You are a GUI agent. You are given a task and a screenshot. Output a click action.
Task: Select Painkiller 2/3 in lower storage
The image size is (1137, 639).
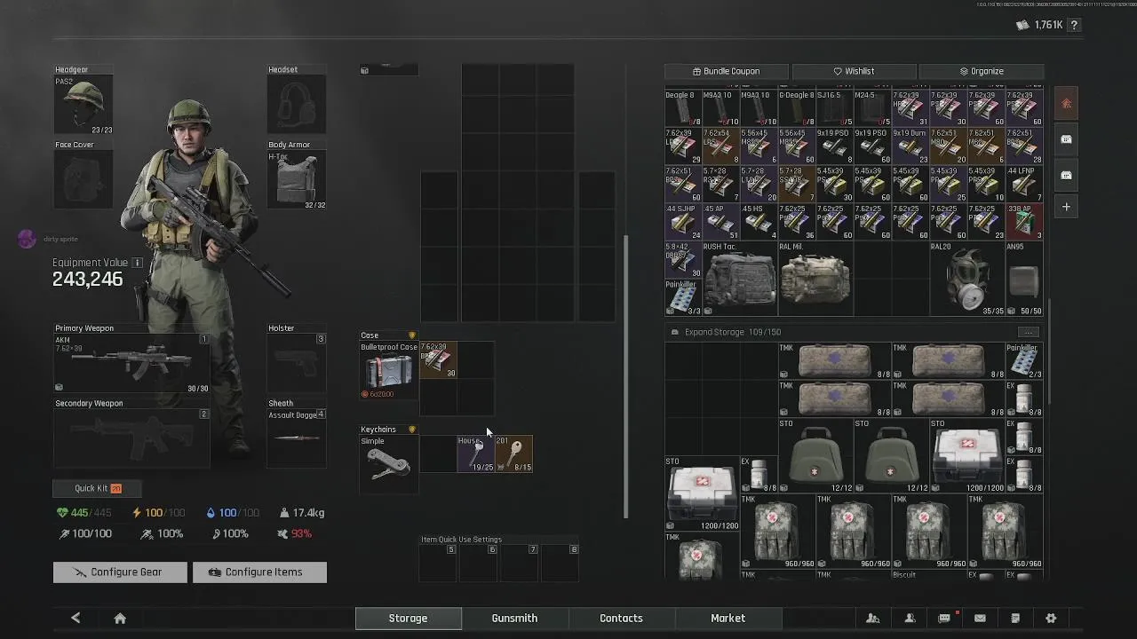pos(1024,361)
